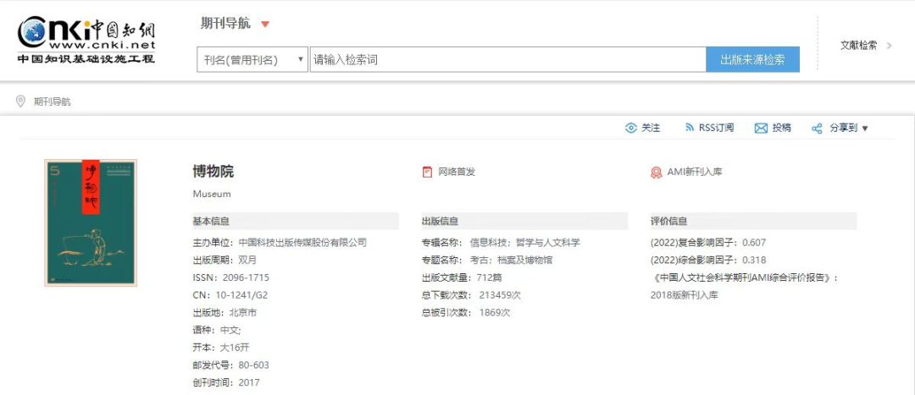Click the chevron next to 文献检索
The image size is (915, 395).
pos(890,46)
